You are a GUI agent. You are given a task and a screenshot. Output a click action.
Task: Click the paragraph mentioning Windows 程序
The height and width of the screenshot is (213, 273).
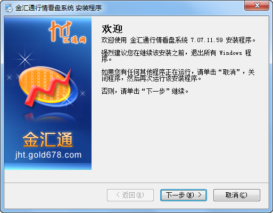176,56
